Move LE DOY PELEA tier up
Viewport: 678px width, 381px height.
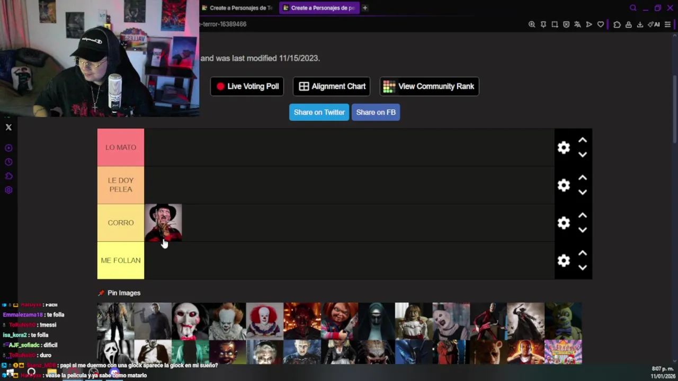(583, 178)
